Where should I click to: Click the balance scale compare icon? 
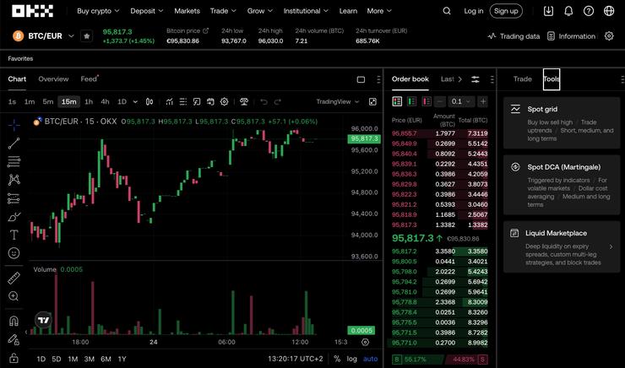tap(244, 101)
